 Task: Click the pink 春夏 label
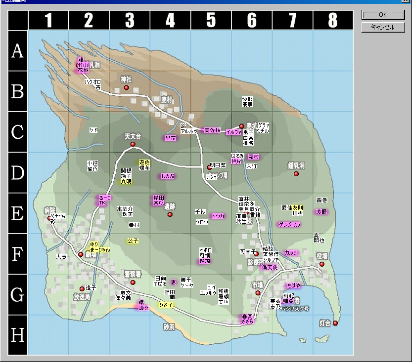click(x=247, y=317)
